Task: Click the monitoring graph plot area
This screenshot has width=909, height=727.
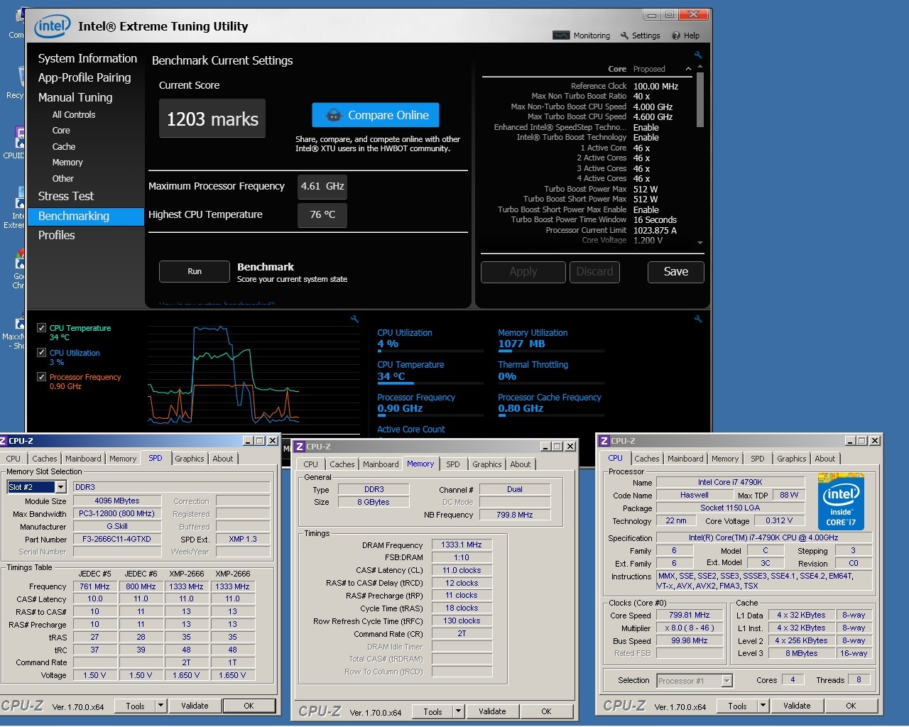Action: (254, 376)
